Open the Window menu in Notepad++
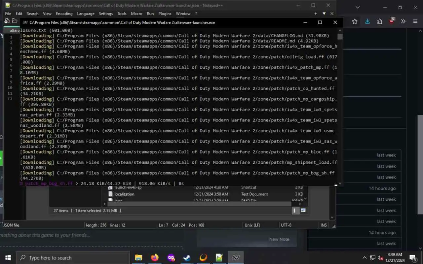 click(183, 14)
